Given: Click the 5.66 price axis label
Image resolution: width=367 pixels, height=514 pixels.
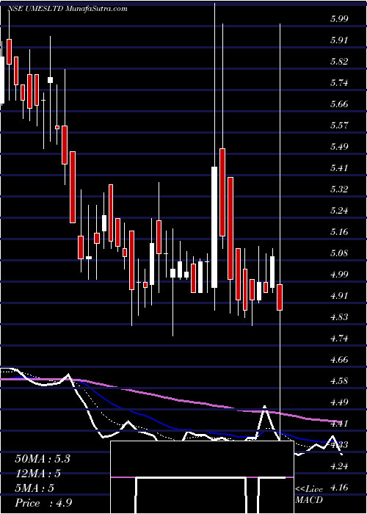Looking at the screenshot, I should tap(339, 104).
